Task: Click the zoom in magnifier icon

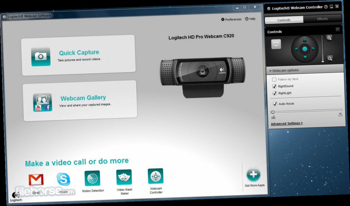Action: point(329,38)
